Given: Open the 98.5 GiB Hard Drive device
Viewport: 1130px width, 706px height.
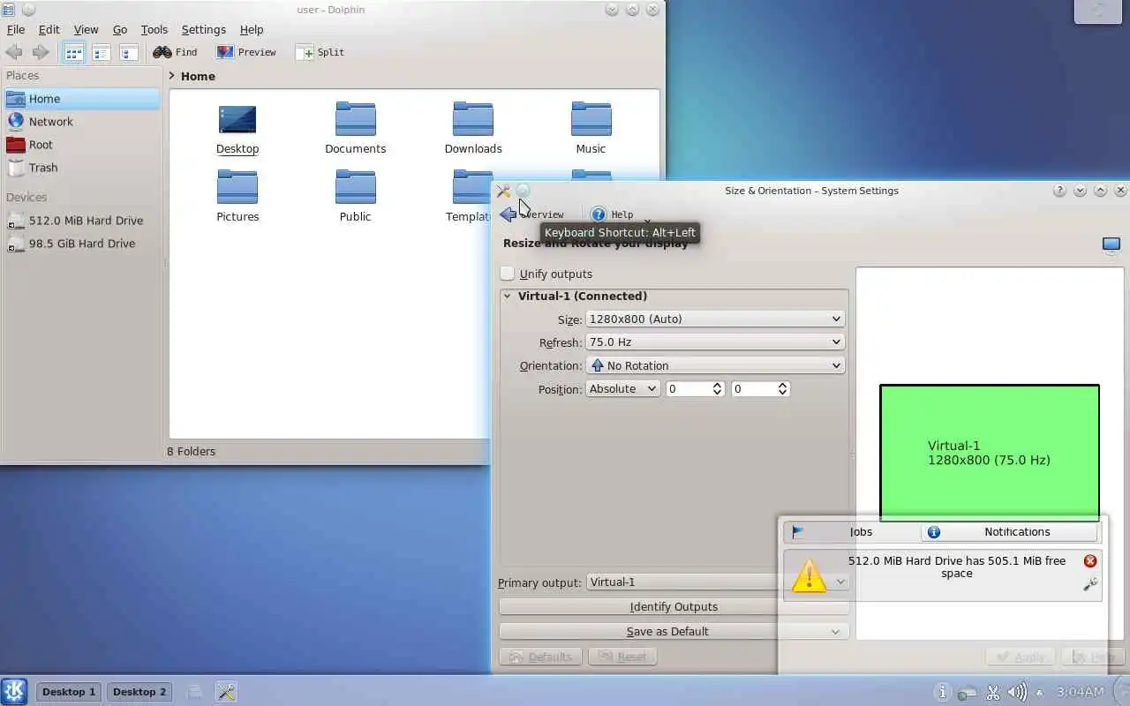Looking at the screenshot, I should [x=82, y=244].
